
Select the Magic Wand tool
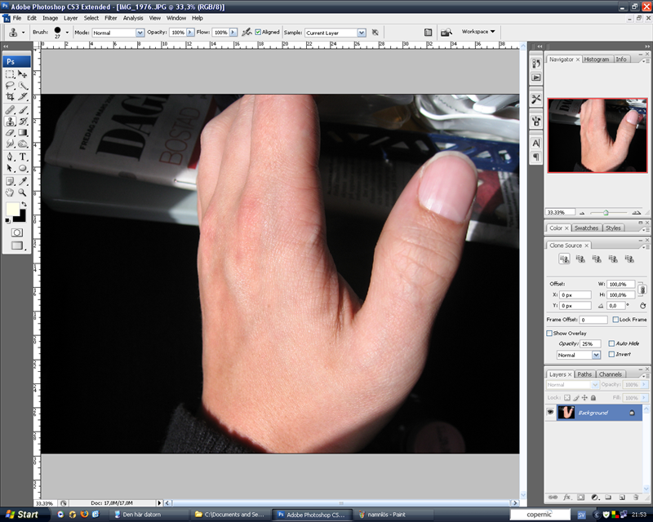23,86
